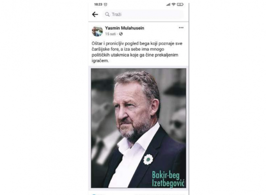Open the portrait photo in the post

point(138,128)
